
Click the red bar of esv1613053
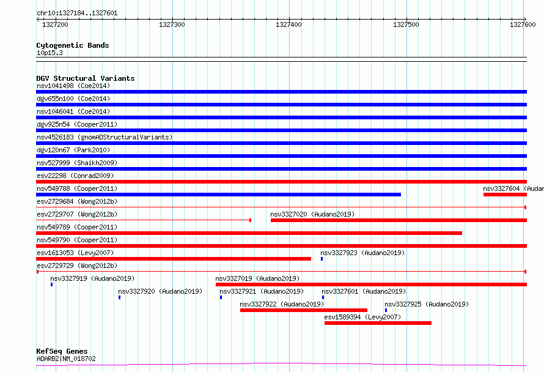coord(174,259)
